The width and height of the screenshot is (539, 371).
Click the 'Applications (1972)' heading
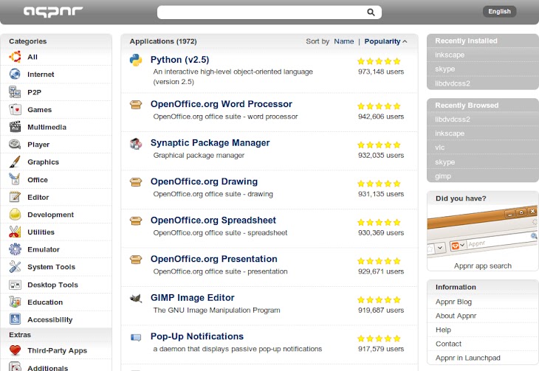[163, 41]
